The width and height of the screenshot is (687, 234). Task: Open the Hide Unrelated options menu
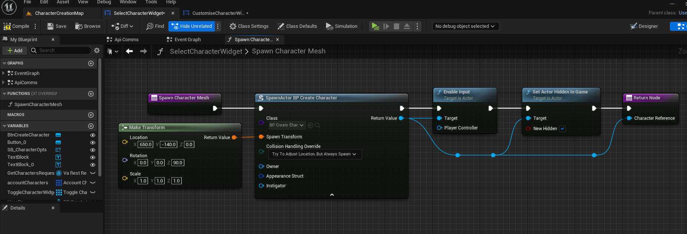click(218, 26)
